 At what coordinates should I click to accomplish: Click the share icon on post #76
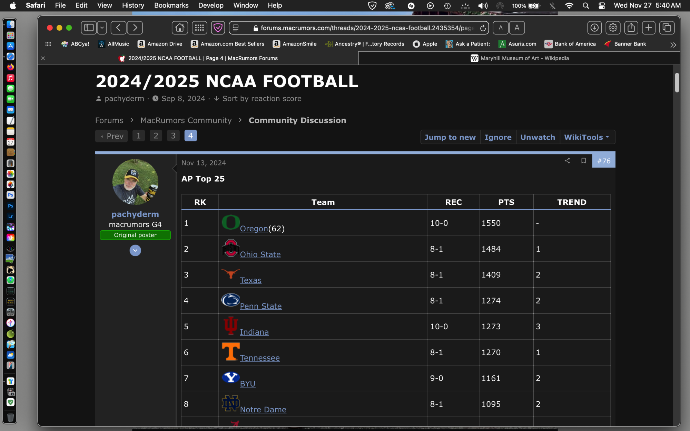pyautogui.click(x=567, y=161)
